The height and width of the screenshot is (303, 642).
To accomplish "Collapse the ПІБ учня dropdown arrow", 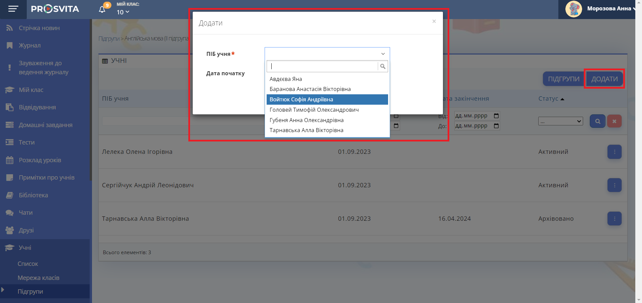I will coord(383,54).
